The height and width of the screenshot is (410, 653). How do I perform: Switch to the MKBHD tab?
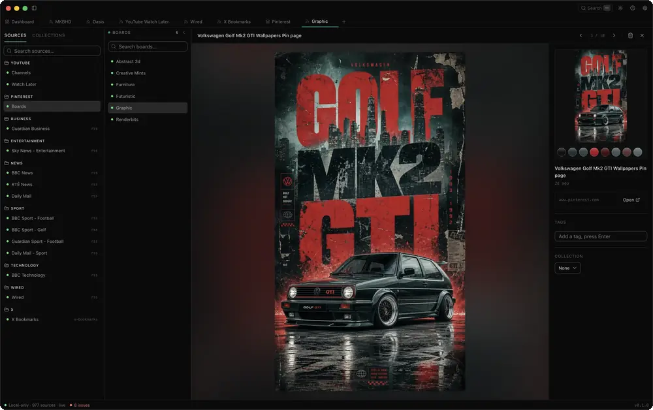point(60,22)
